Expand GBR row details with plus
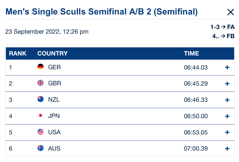Image resolution: width=239 pixels, height=162 pixels. (x=227, y=84)
